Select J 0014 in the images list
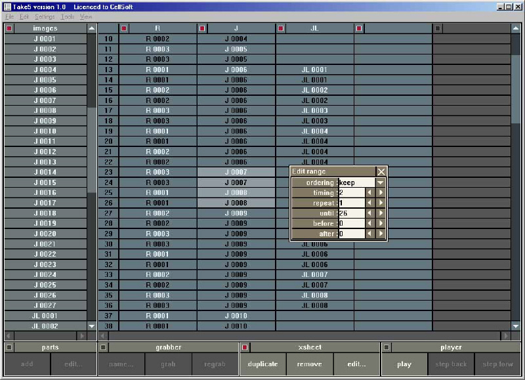Image resolution: width=525 pixels, height=380 pixels. pos(45,172)
